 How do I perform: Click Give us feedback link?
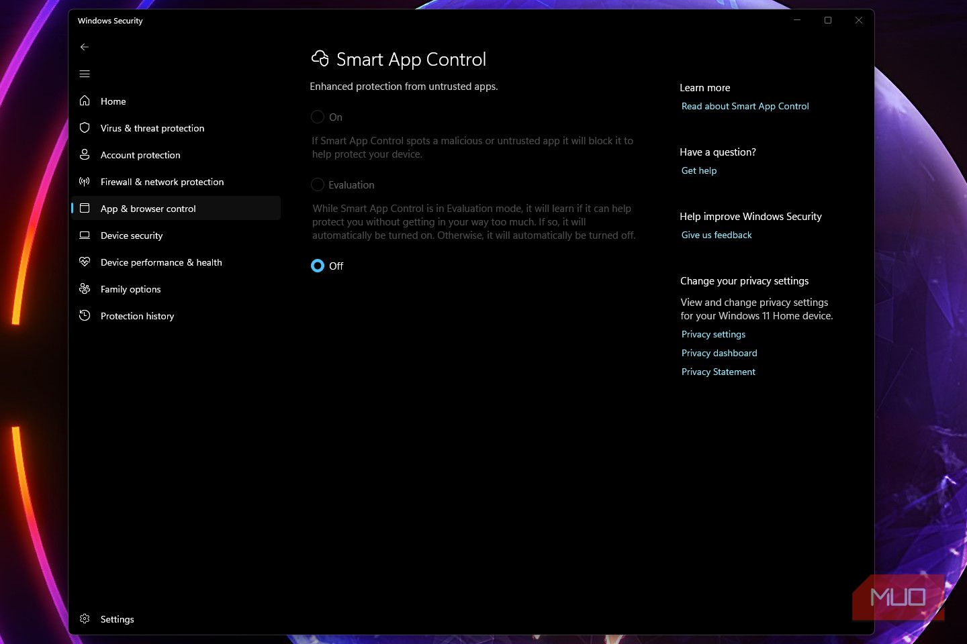coord(717,235)
